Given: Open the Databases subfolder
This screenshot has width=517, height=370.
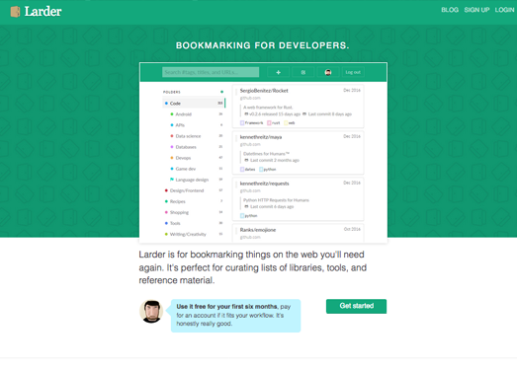Looking at the screenshot, I should click(x=186, y=147).
